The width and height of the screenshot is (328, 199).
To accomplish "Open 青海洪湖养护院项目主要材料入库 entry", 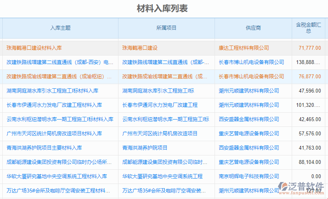I will (44, 148).
